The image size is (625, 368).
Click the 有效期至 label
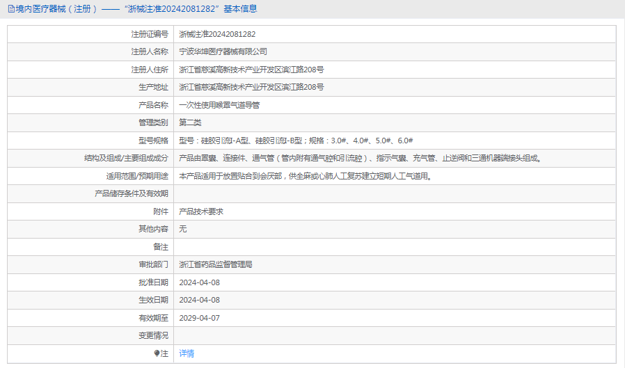pos(153,318)
